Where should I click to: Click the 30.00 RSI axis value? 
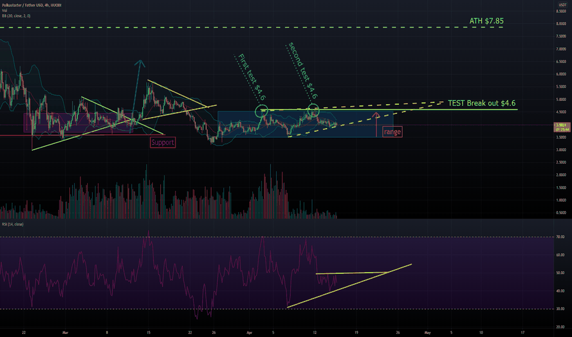[560, 309]
